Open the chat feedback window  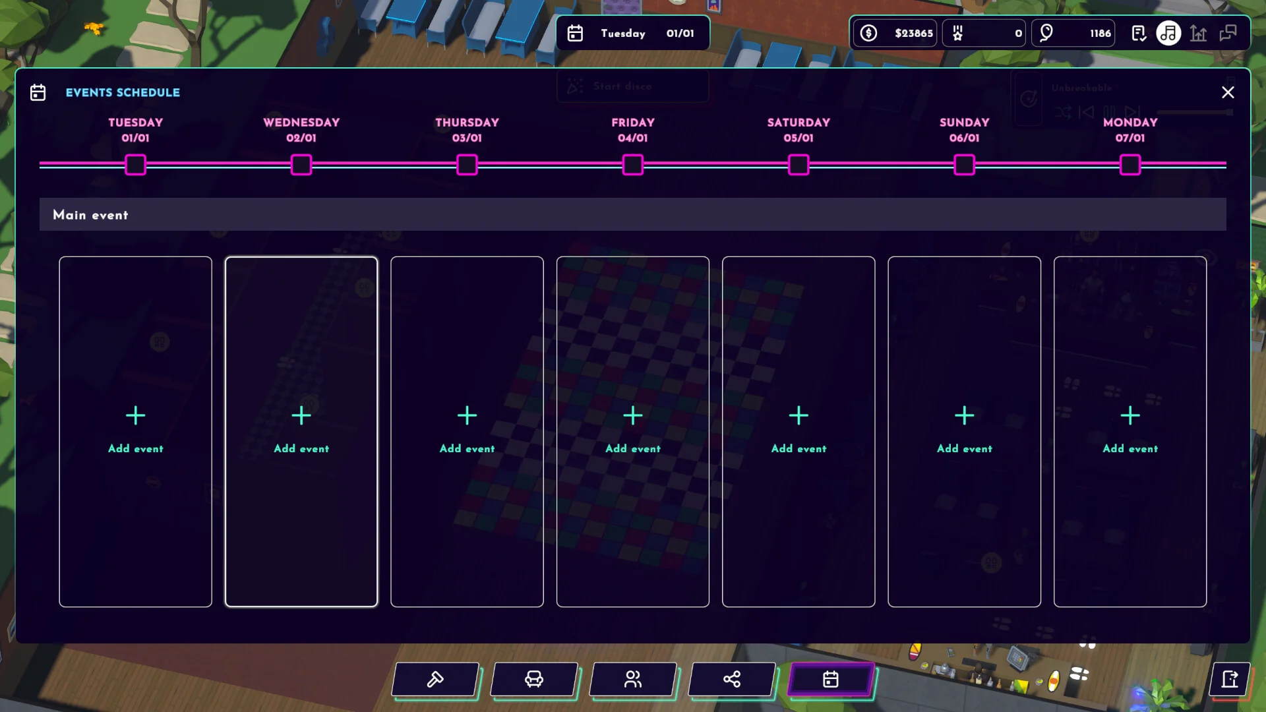1228,33
